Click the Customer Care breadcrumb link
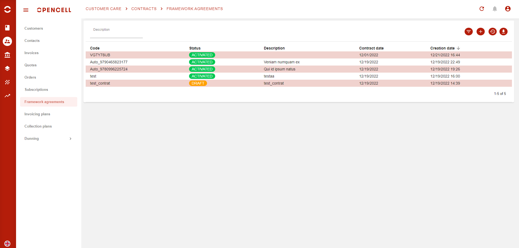This screenshot has height=248, width=519. pos(103,9)
